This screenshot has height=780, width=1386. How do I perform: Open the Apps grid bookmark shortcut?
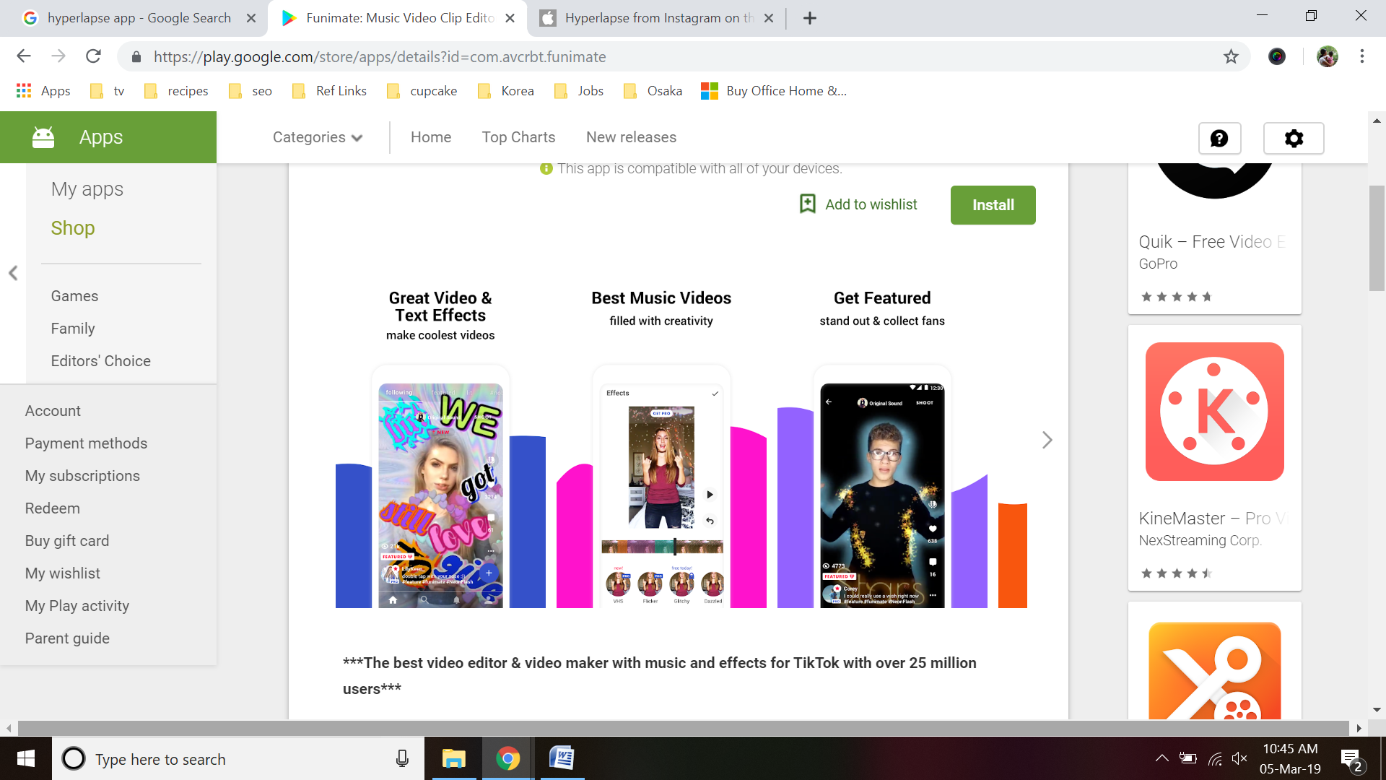coord(43,91)
